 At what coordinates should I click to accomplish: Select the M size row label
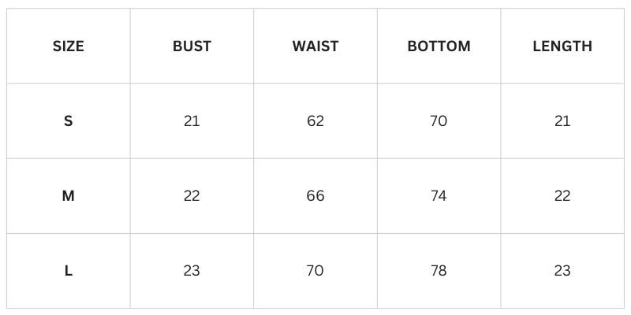coord(68,196)
